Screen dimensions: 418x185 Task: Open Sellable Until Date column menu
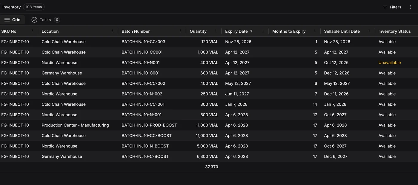click(369, 31)
